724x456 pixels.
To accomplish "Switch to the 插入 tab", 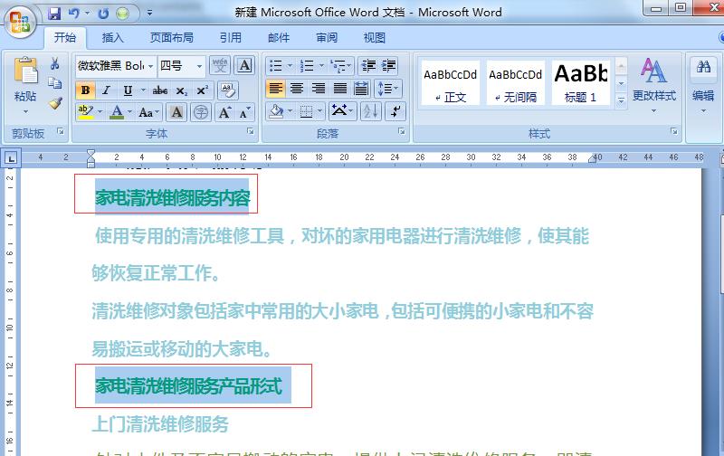I will pyautogui.click(x=112, y=38).
